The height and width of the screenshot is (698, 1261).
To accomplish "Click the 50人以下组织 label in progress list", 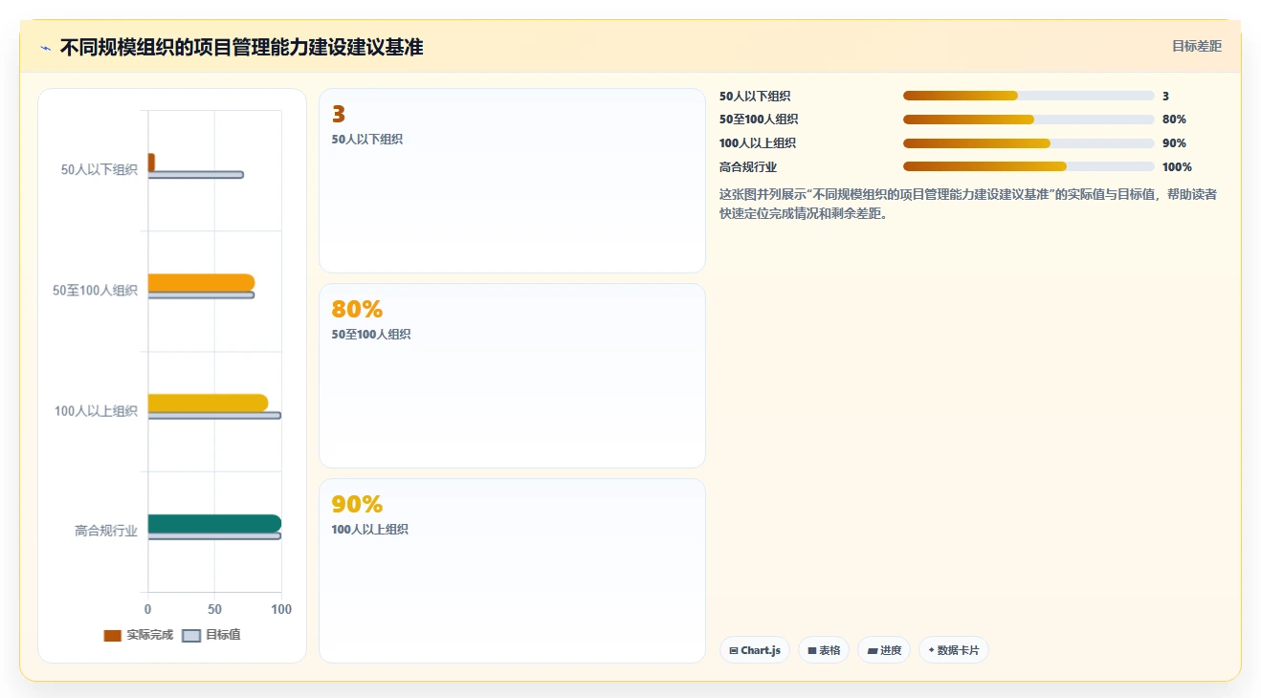I will click(x=755, y=96).
